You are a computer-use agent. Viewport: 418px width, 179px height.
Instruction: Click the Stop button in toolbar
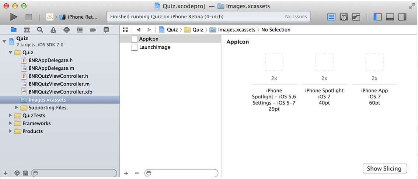click(x=28, y=17)
